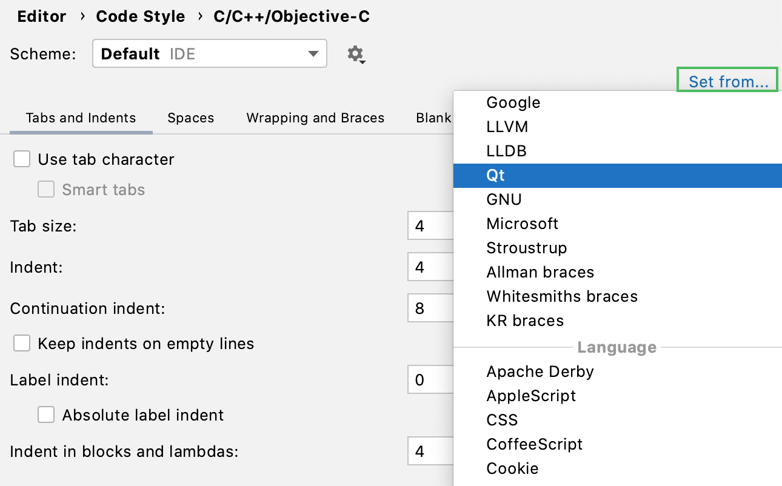Click the Label indent value field
This screenshot has height=486, width=782.
pyautogui.click(x=430, y=380)
